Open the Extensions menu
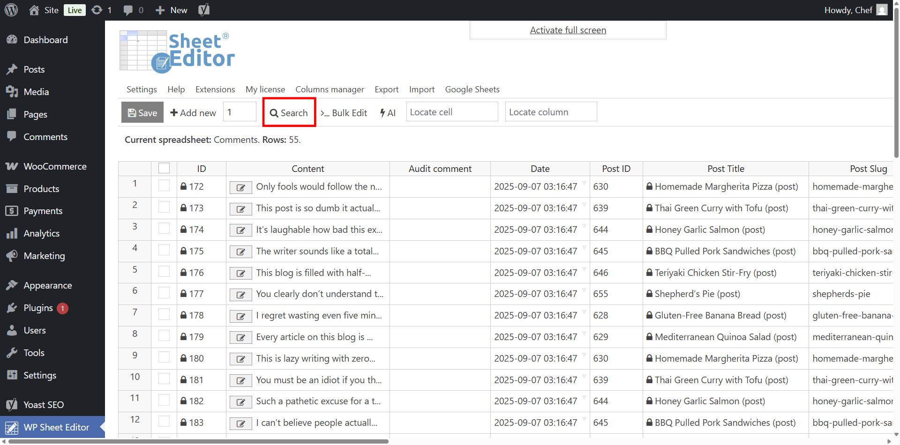Screen dimensions: 900x445 [x=215, y=89]
